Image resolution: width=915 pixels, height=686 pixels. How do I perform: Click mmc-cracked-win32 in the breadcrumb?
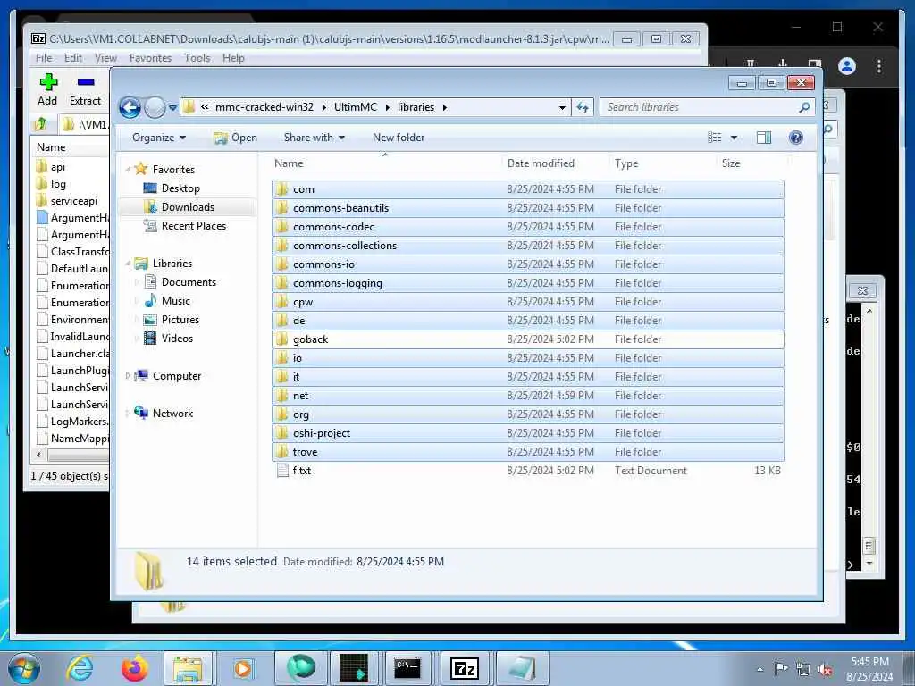point(264,107)
